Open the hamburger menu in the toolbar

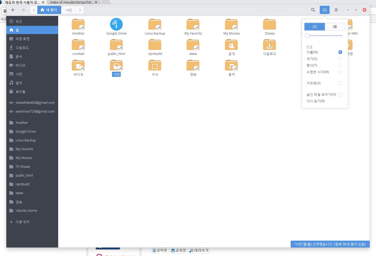[336, 10]
